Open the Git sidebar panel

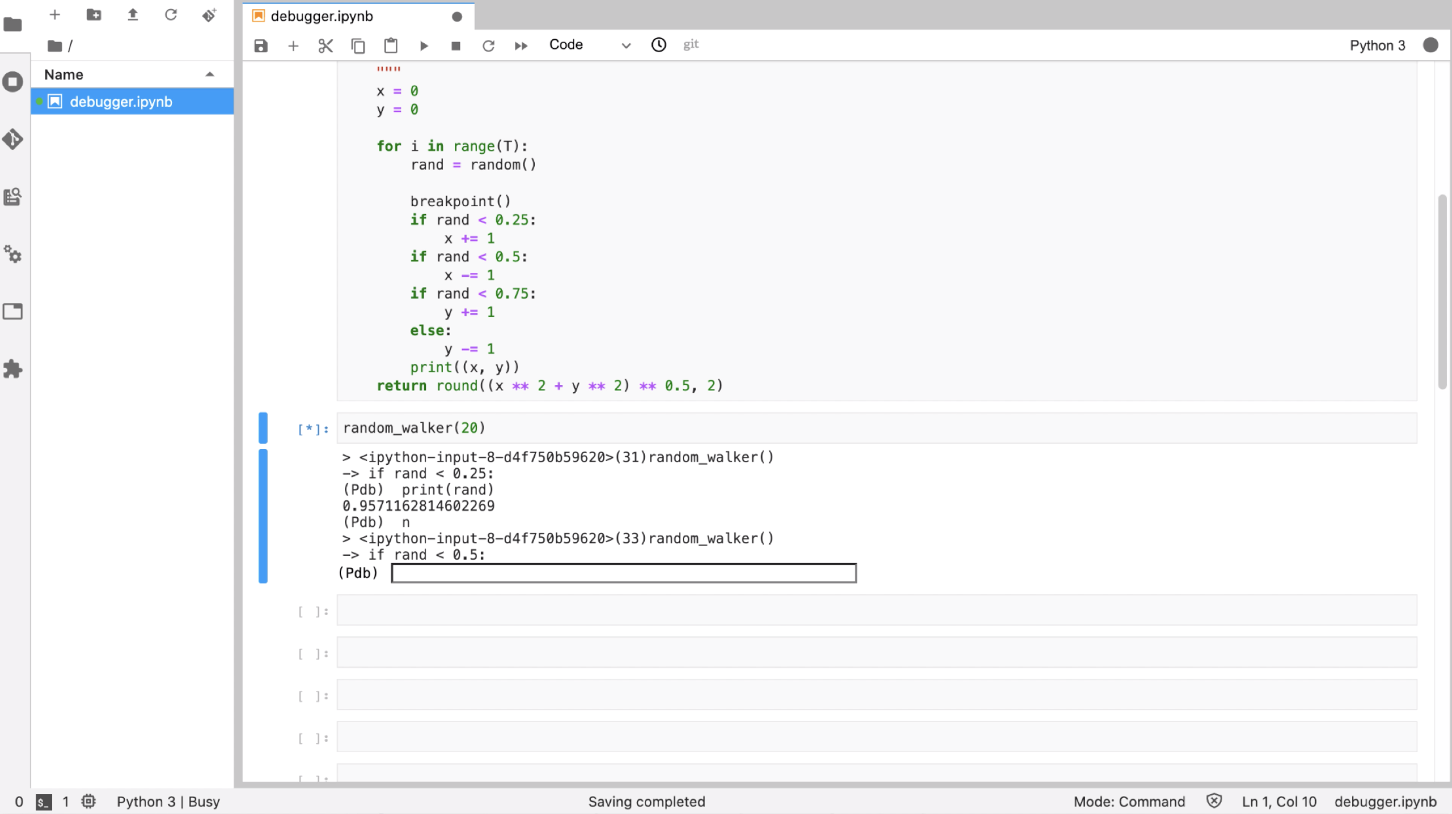(x=13, y=139)
